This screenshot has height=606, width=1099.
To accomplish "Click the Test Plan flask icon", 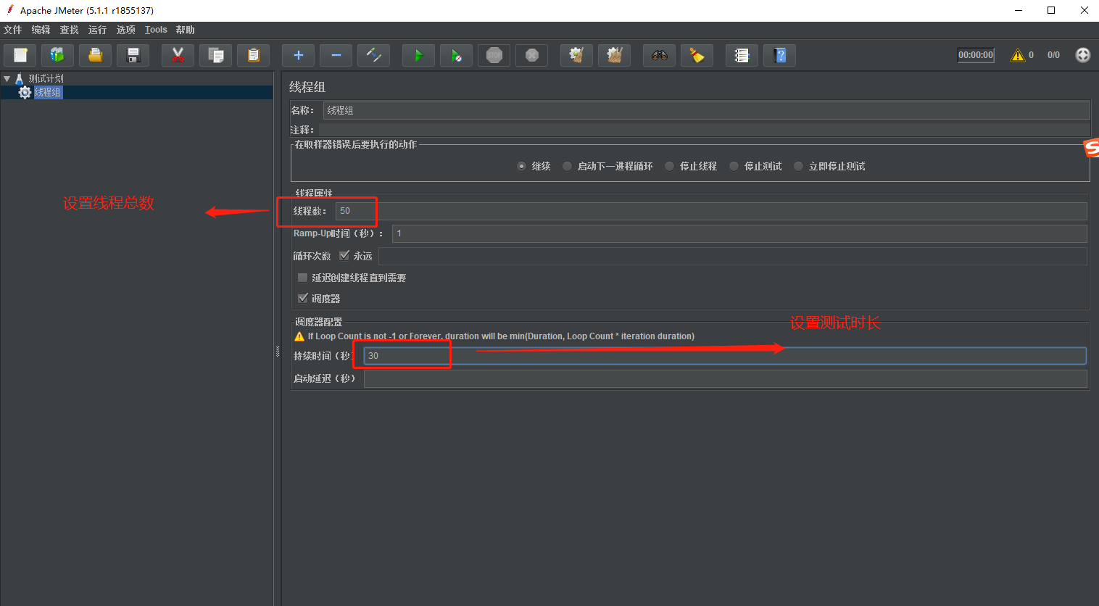I will pyautogui.click(x=20, y=78).
